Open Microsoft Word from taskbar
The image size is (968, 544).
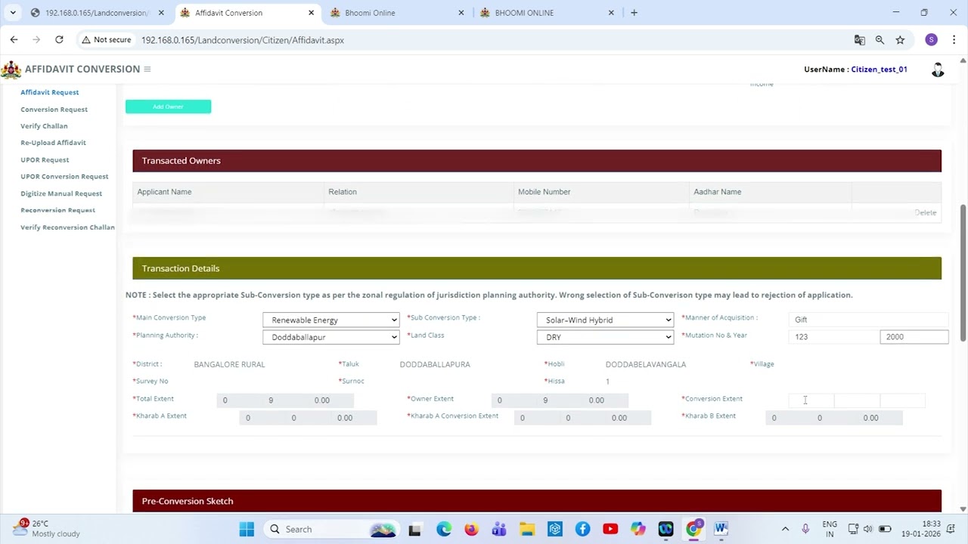click(721, 529)
